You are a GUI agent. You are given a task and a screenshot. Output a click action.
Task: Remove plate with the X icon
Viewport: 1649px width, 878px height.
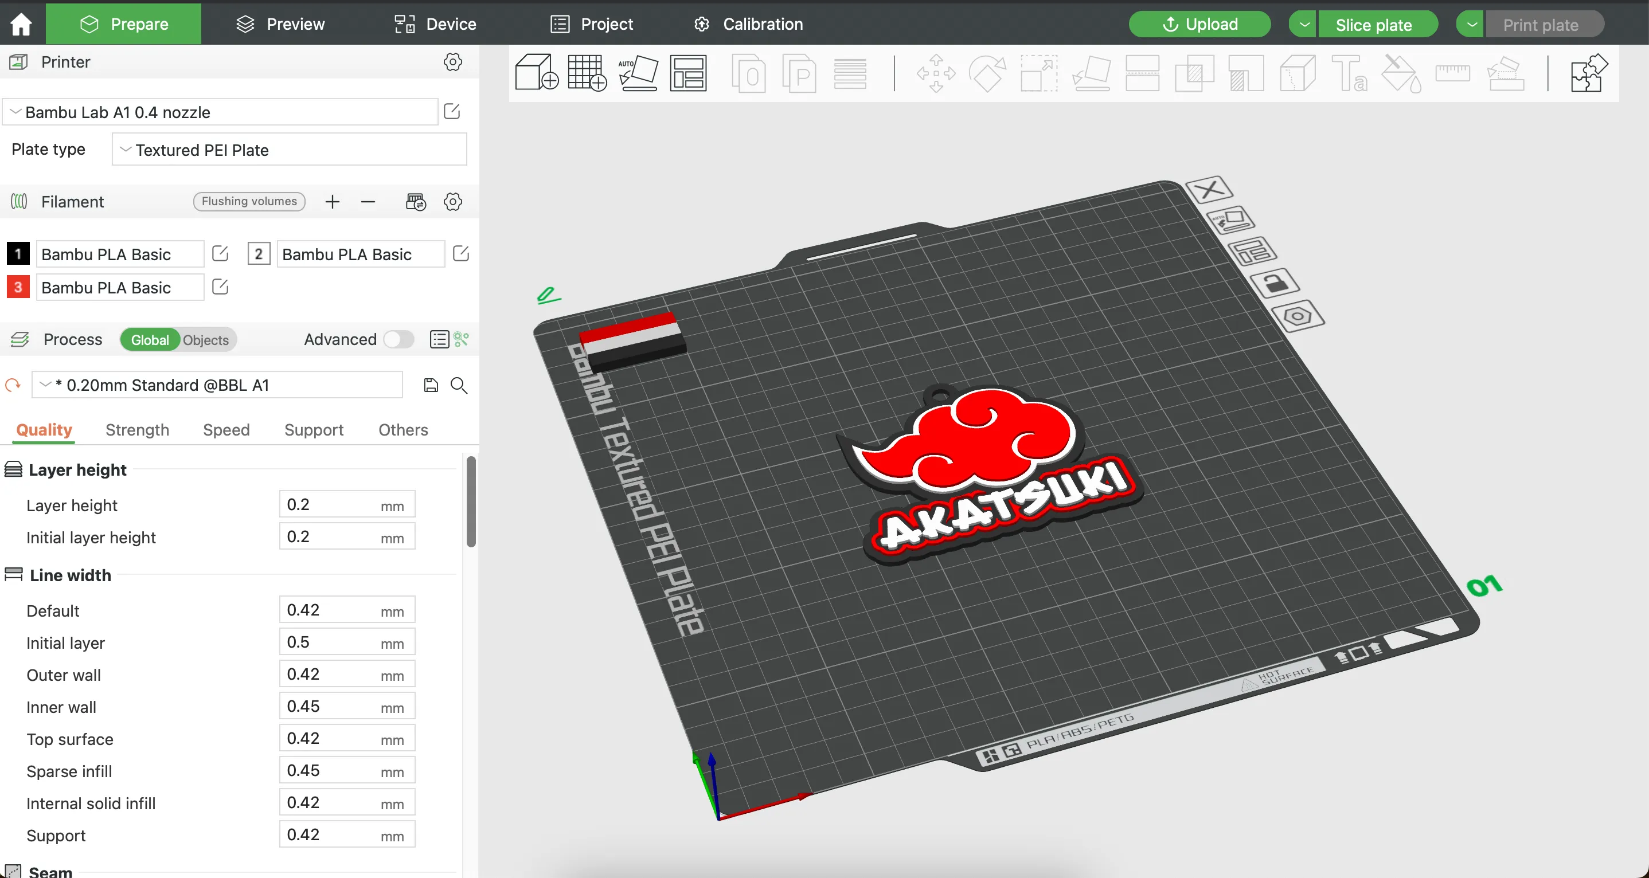tap(1209, 190)
